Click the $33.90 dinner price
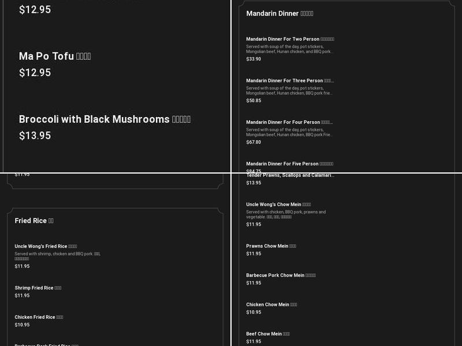 coord(254,59)
